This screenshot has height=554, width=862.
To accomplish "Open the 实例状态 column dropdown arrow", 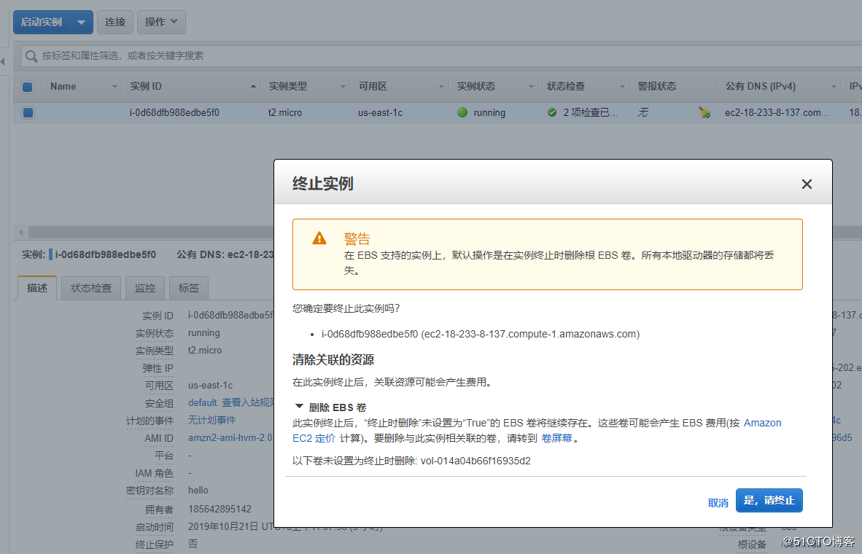I will pyautogui.click(x=531, y=86).
